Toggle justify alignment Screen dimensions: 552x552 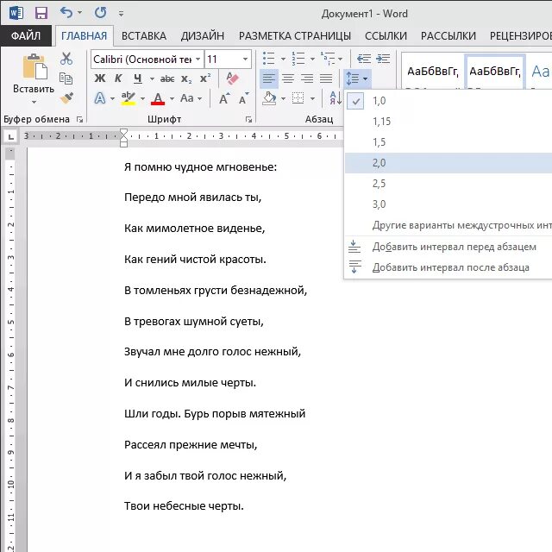pos(326,78)
